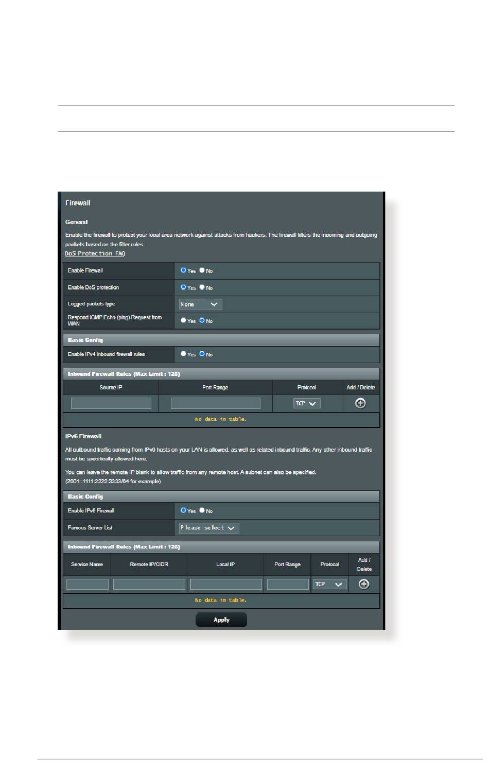This screenshot has width=489, height=771.
Task: Focus the Local IP input field
Action: point(226,584)
